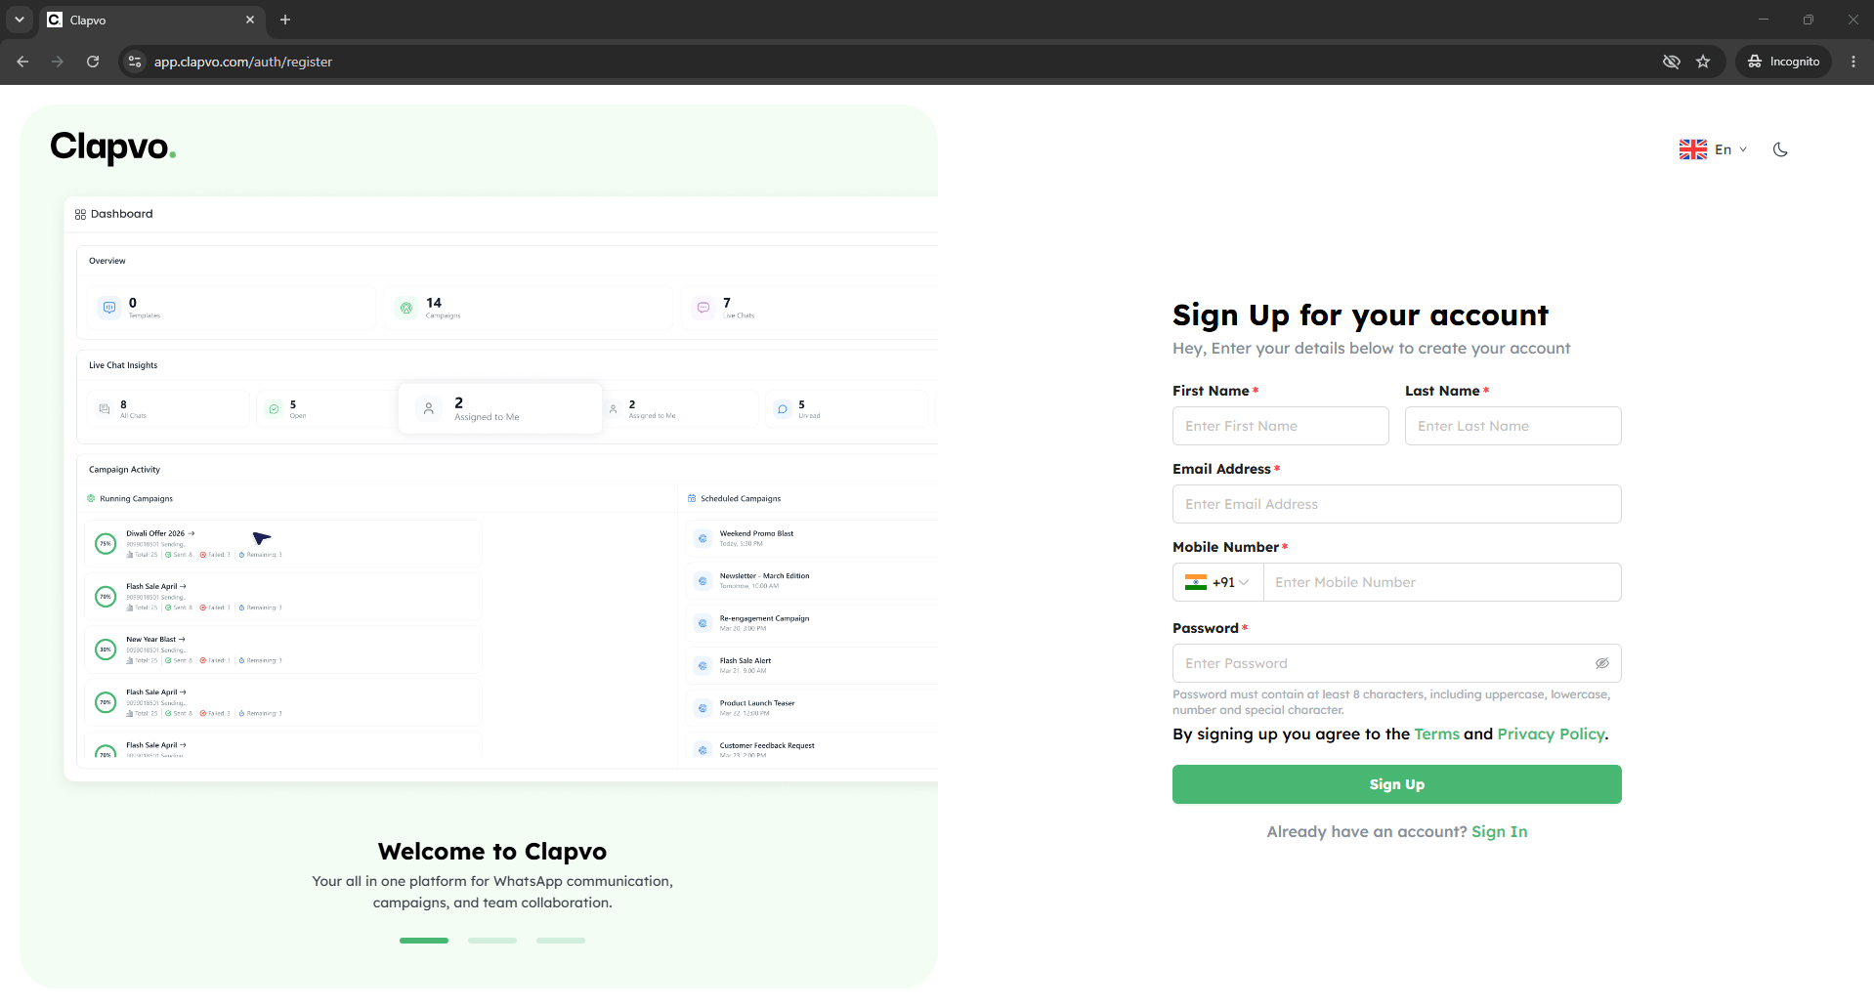
Task: Focus the Enter Password field
Action: point(1396,663)
